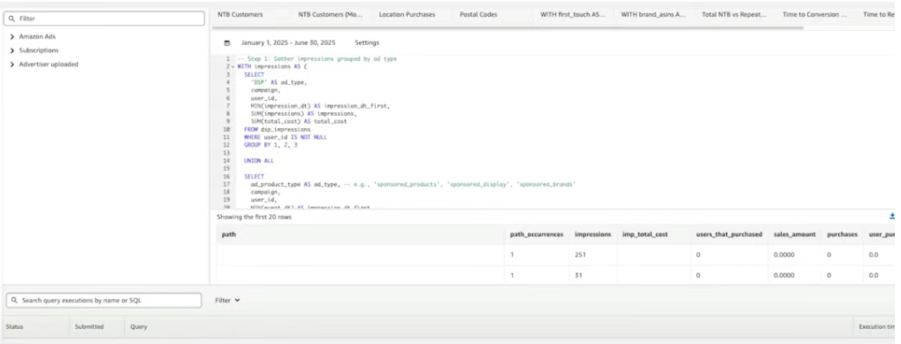Click the Search query executions input field
Screen dimensions: 901x344
(103, 300)
